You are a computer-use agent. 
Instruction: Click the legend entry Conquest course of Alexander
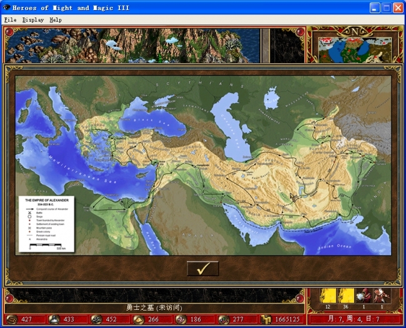52,209
